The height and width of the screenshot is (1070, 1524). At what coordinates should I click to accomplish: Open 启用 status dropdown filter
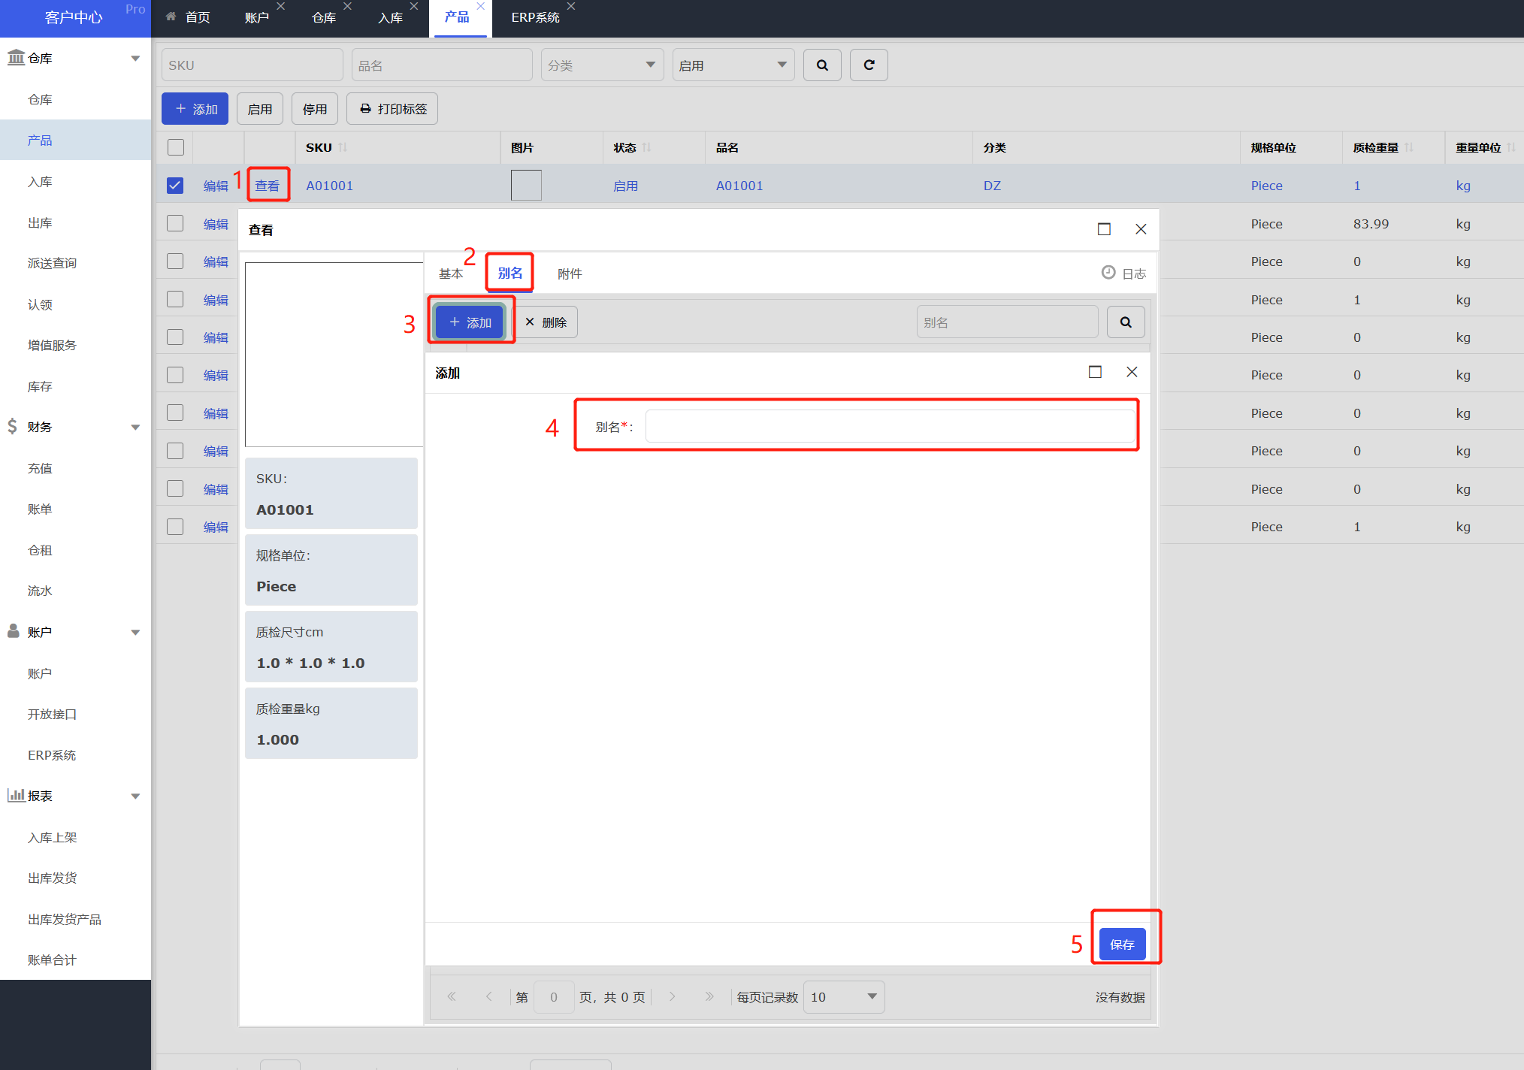click(x=733, y=65)
